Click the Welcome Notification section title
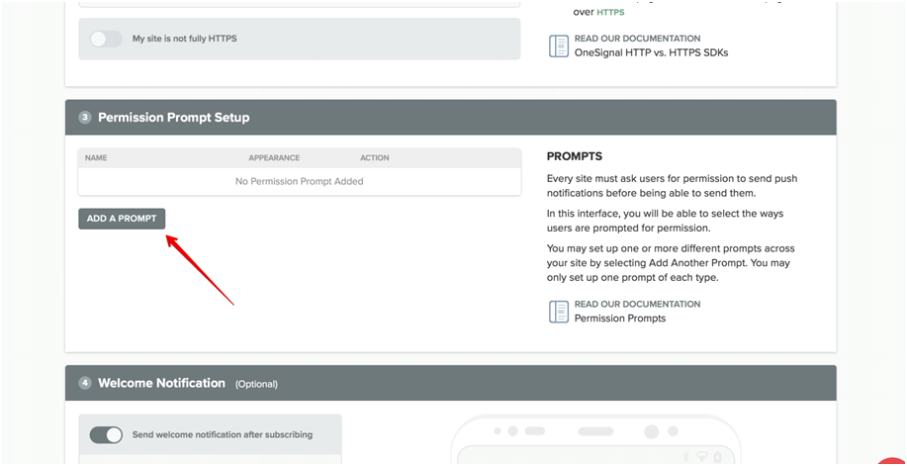The height and width of the screenshot is (466, 907). (161, 383)
